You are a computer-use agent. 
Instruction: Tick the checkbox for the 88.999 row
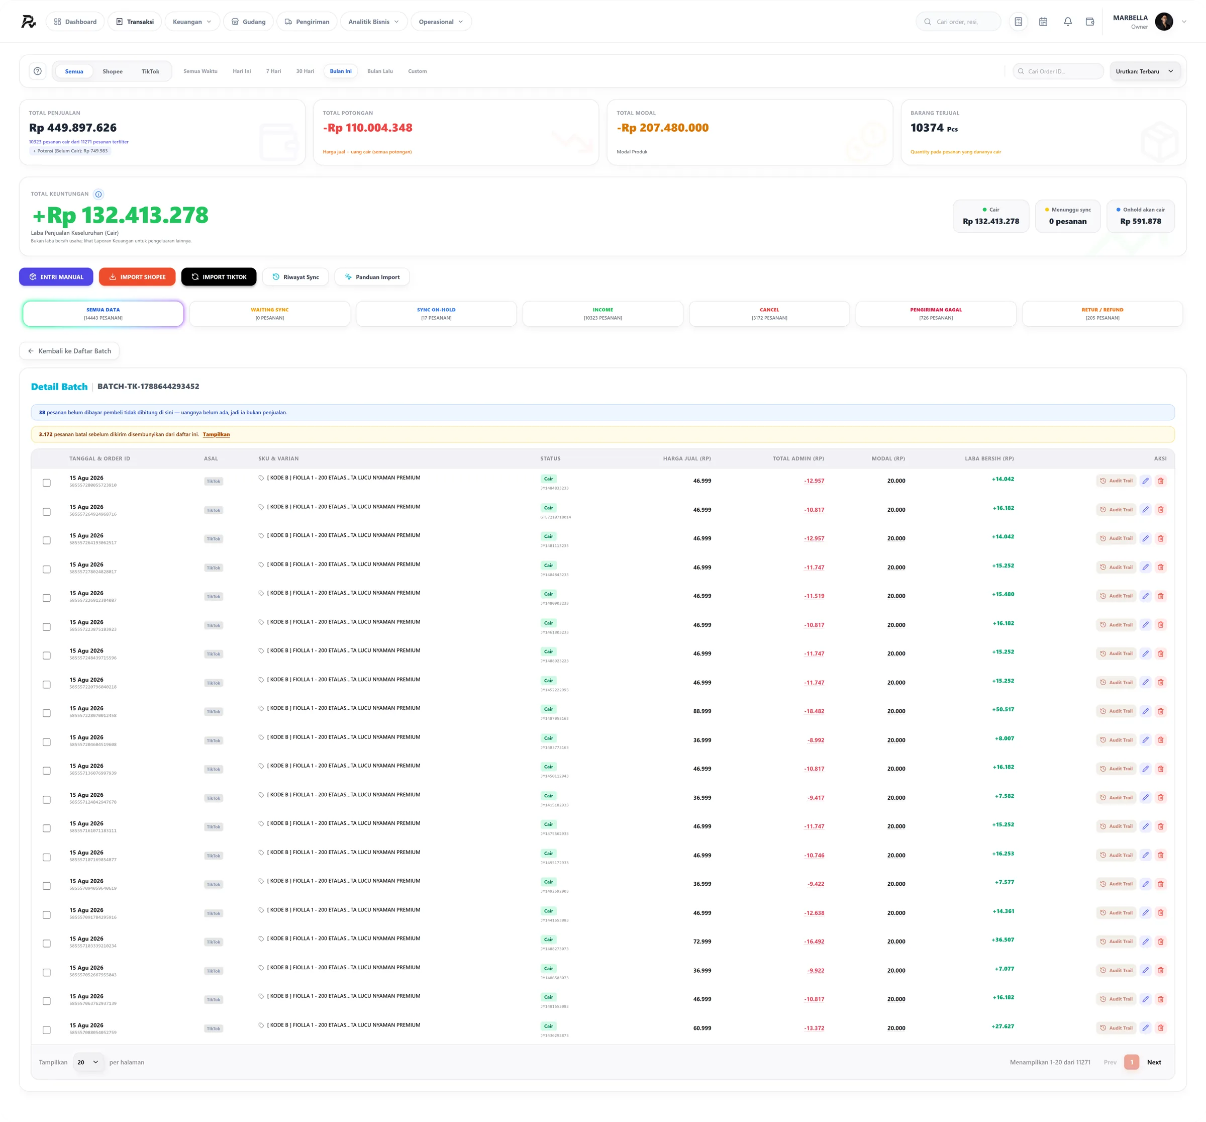pos(47,714)
